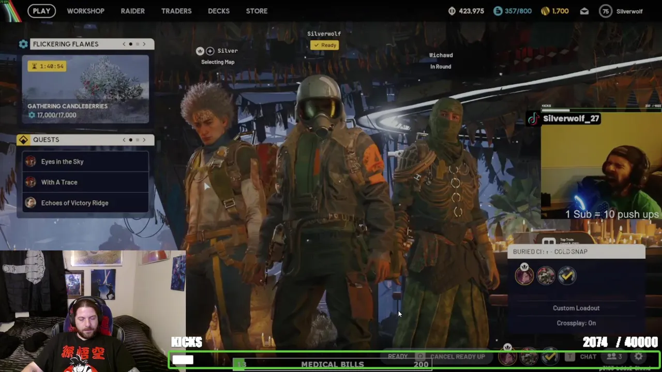This screenshot has width=662, height=372.
Task: Click the Echoes of Victory Ridge quest icon
Action: coord(31,203)
